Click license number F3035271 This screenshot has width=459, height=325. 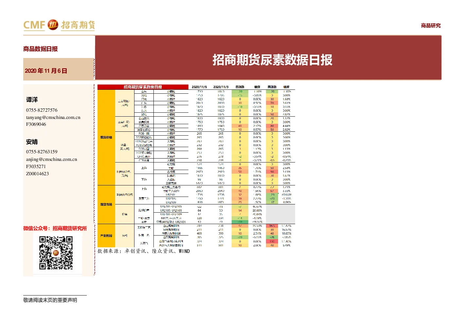36,166
